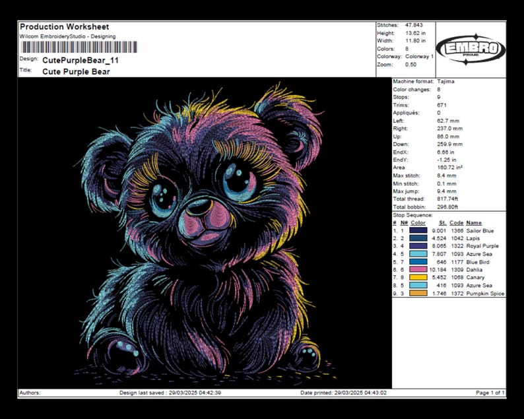Click the Left value '62.7 mm'
The width and height of the screenshot is (524, 419).
click(x=448, y=121)
